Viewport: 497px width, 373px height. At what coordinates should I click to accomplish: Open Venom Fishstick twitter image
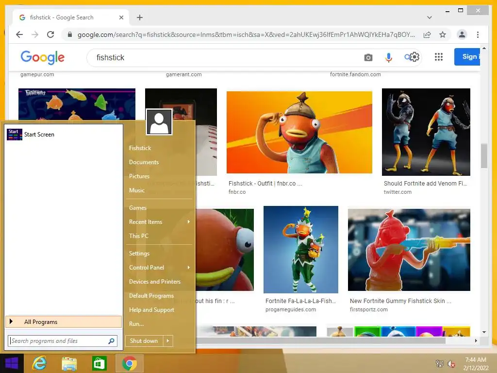tap(426, 132)
